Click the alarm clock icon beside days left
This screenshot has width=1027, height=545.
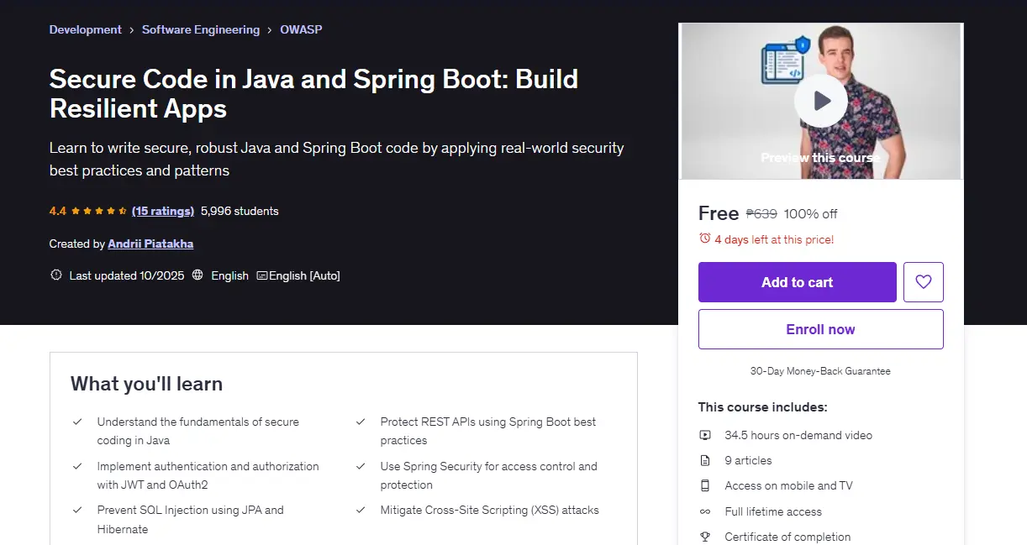(x=705, y=239)
